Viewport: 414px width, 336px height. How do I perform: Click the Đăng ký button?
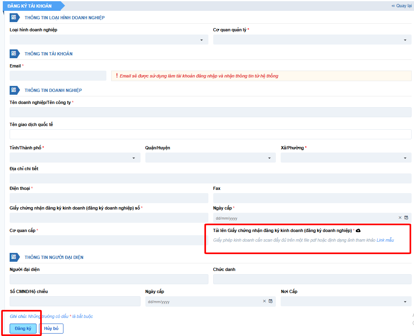[x=23, y=328]
